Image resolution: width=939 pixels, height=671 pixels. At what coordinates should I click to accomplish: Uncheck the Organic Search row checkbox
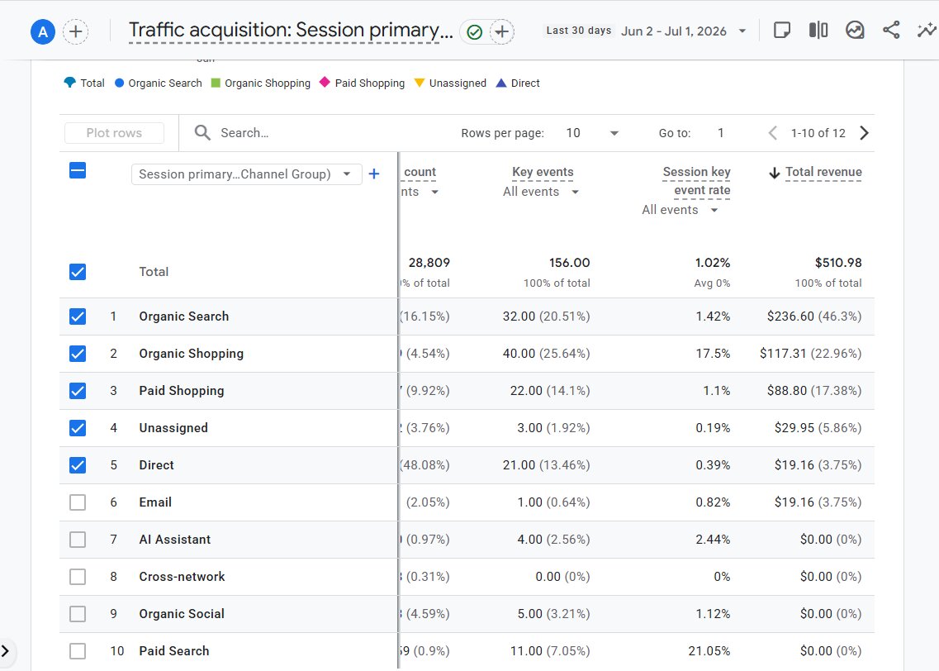click(78, 316)
